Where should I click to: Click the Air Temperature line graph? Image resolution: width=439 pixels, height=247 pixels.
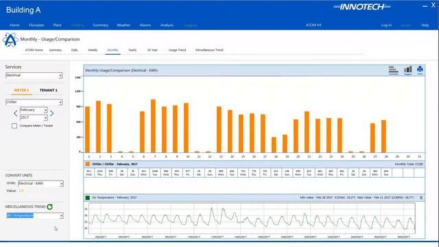252,218
